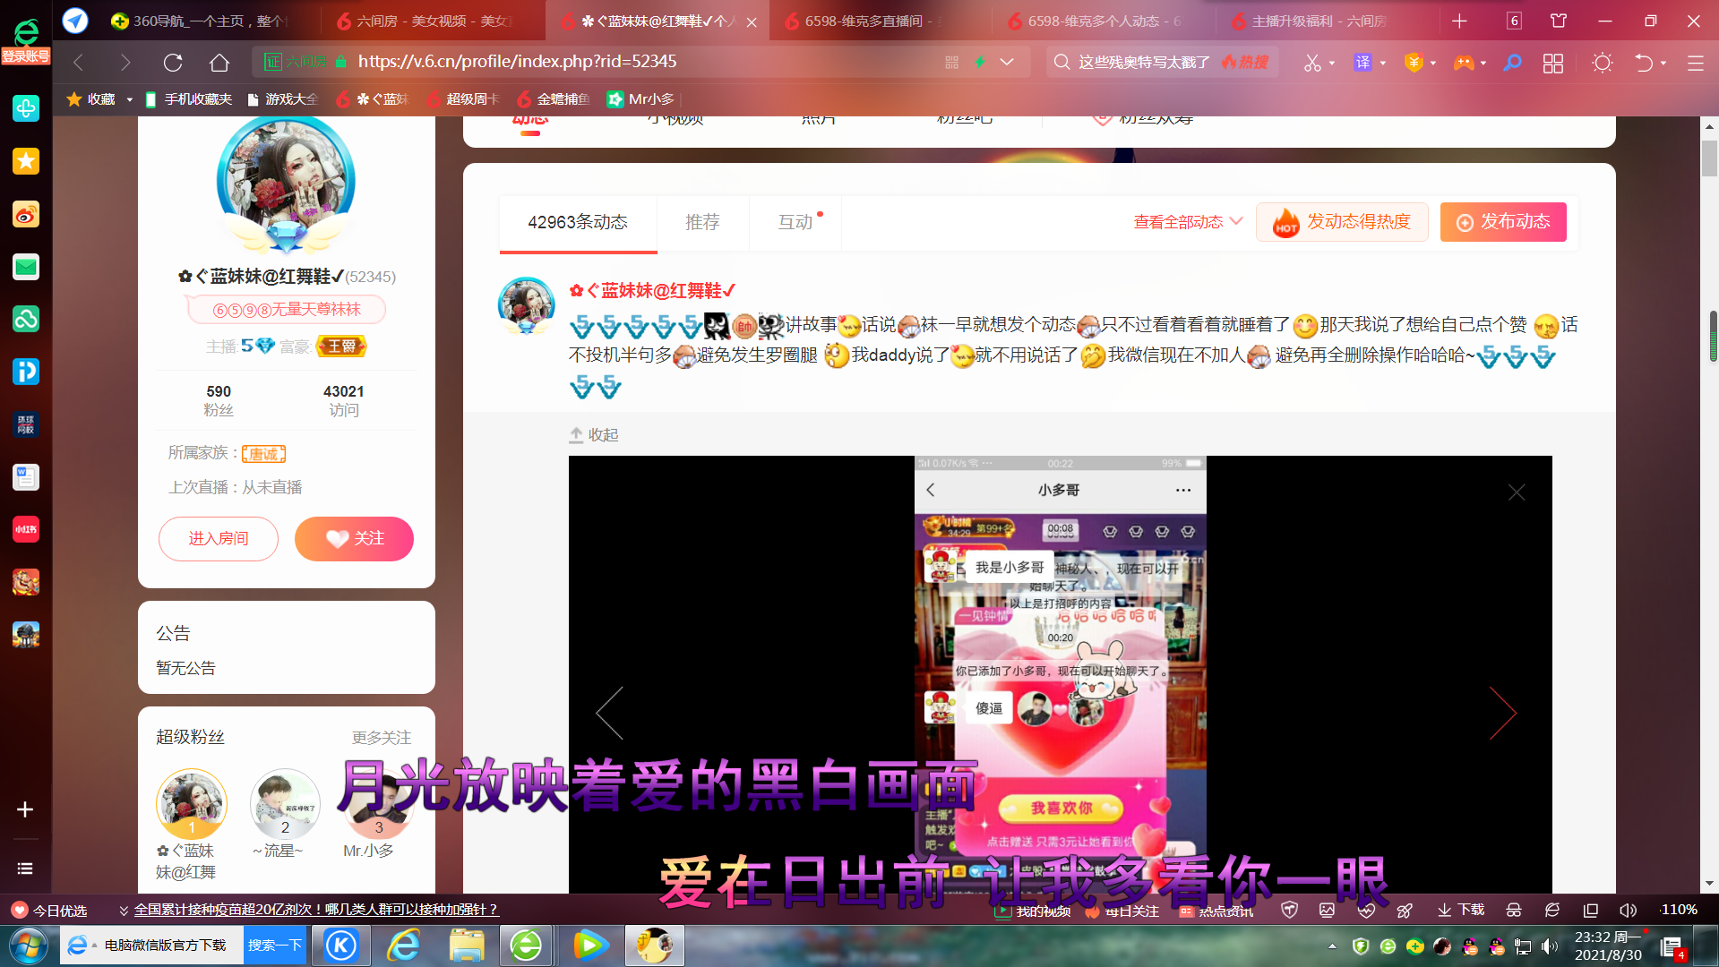1719x967 pixels.
Task: Add a new sidebar app with plus
Action: tap(25, 809)
